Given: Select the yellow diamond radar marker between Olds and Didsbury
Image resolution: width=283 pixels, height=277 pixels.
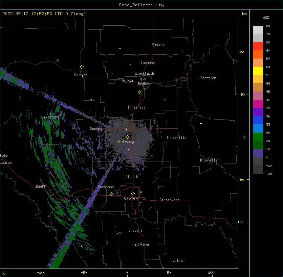Looking at the screenshot, I should [127, 137].
